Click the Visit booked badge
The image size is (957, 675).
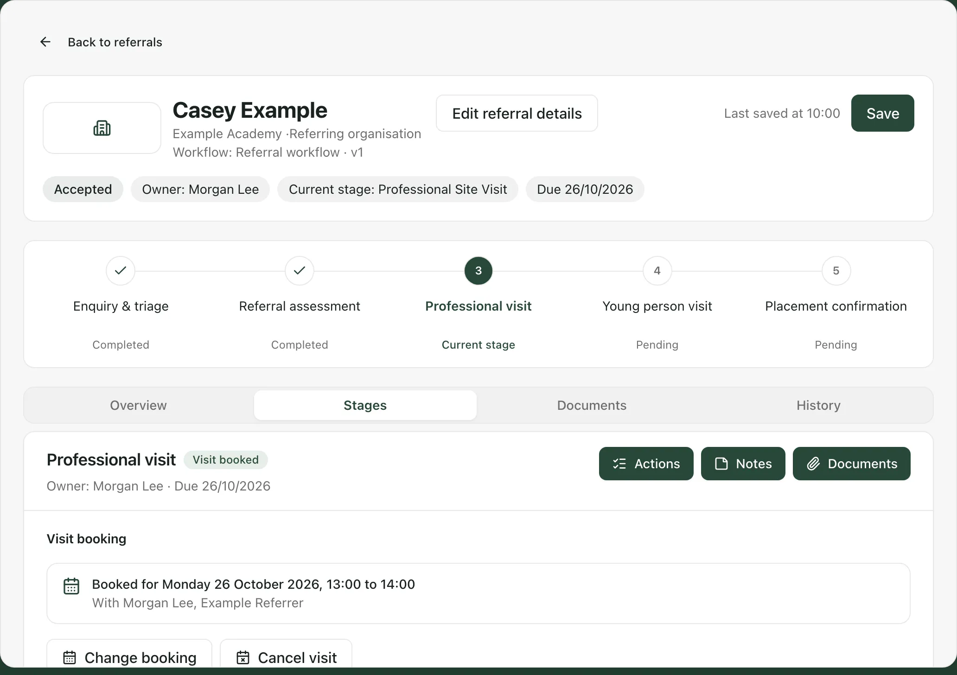coord(226,459)
